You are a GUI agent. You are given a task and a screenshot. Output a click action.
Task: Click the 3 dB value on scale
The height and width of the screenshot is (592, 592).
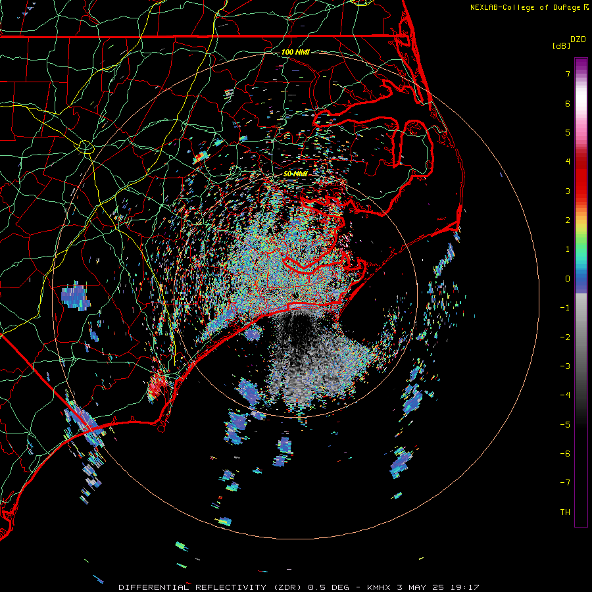tap(568, 191)
